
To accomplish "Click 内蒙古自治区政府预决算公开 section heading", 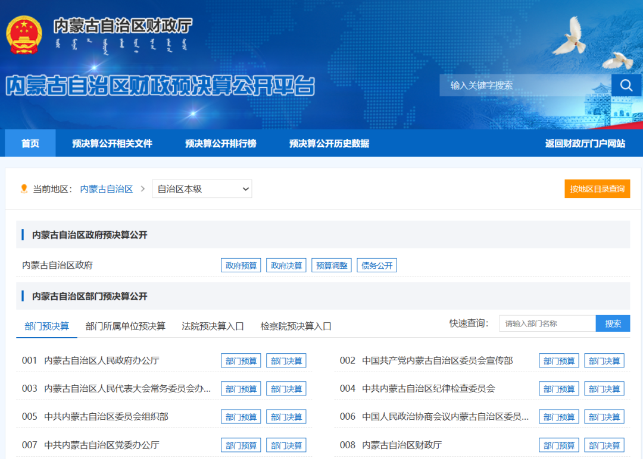I will (x=89, y=235).
